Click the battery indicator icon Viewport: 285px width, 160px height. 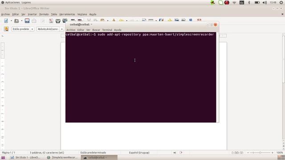257,3
